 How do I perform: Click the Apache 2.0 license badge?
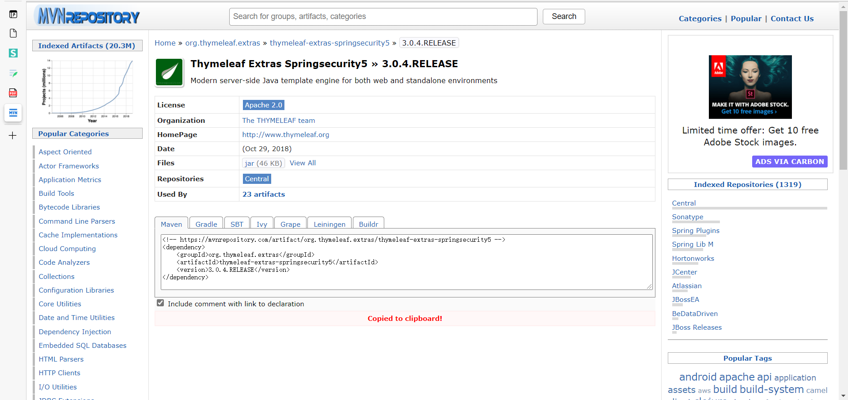click(x=264, y=105)
